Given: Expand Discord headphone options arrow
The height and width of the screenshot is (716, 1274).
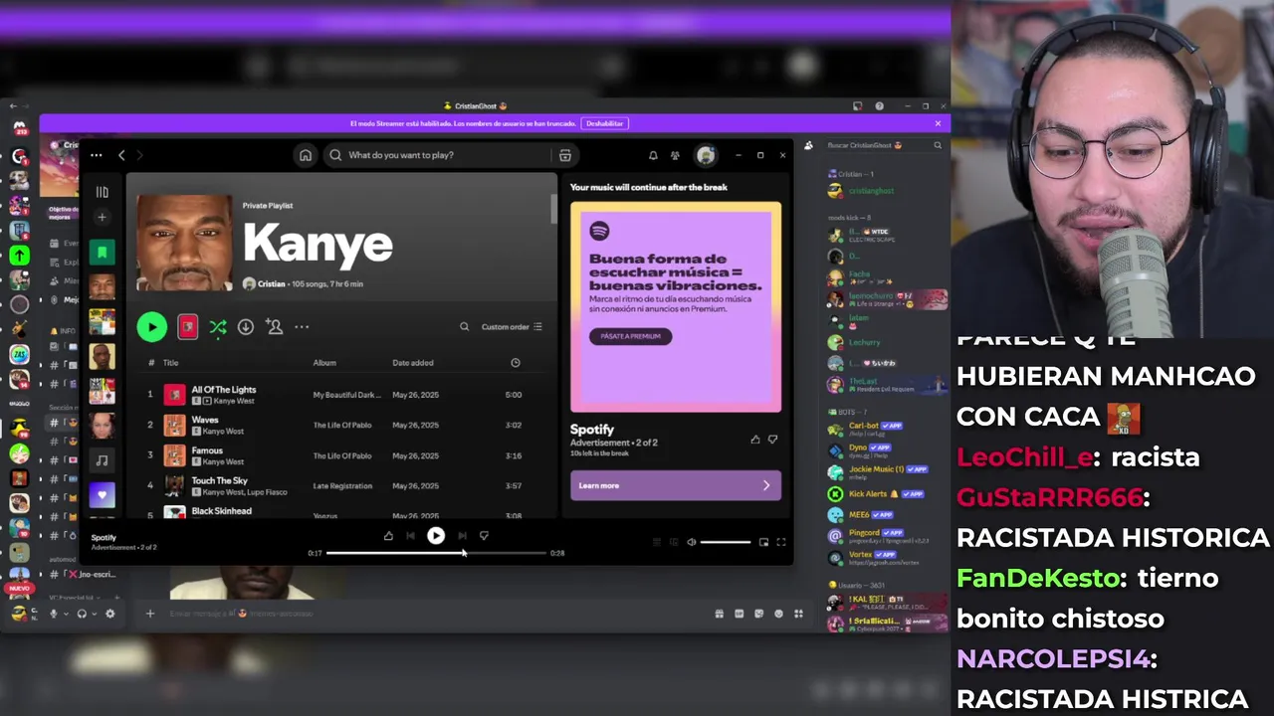Looking at the screenshot, I should click(x=95, y=614).
